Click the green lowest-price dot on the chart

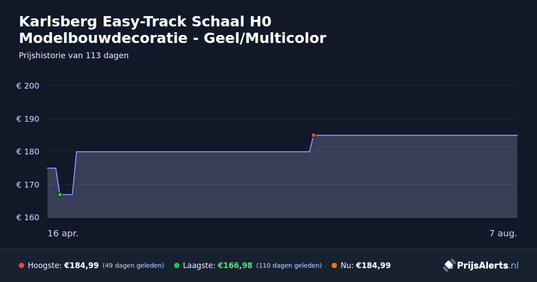(x=60, y=195)
